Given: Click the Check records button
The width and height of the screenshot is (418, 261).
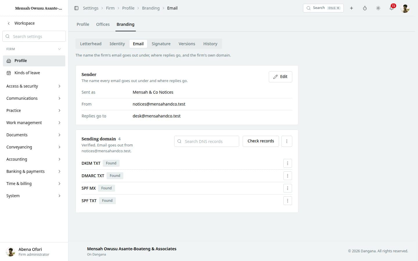Looking at the screenshot, I should (x=261, y=141).
